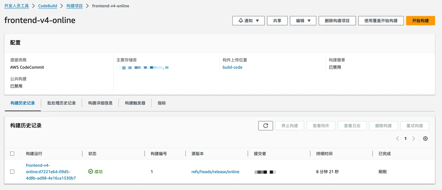Select all builds header checkbox
Viewport: 442px width, 190px height.
click(12, 154)
